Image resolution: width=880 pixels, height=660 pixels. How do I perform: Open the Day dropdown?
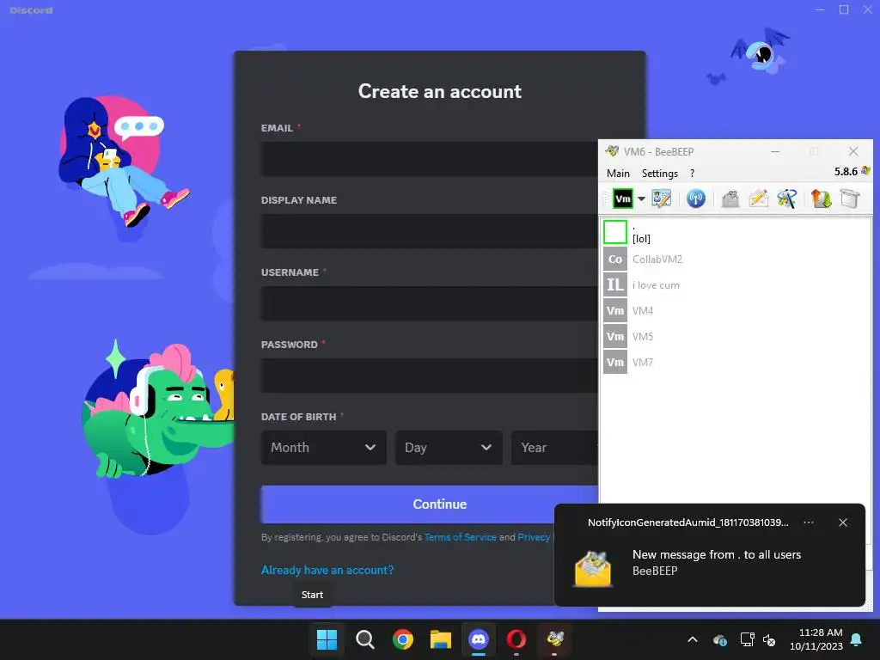tap(449, 447)
